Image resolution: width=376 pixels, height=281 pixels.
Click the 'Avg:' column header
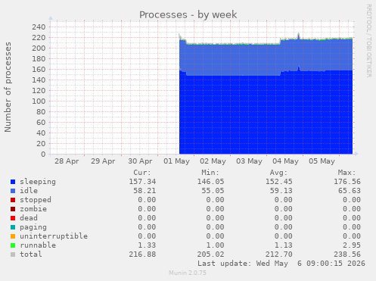278,173
